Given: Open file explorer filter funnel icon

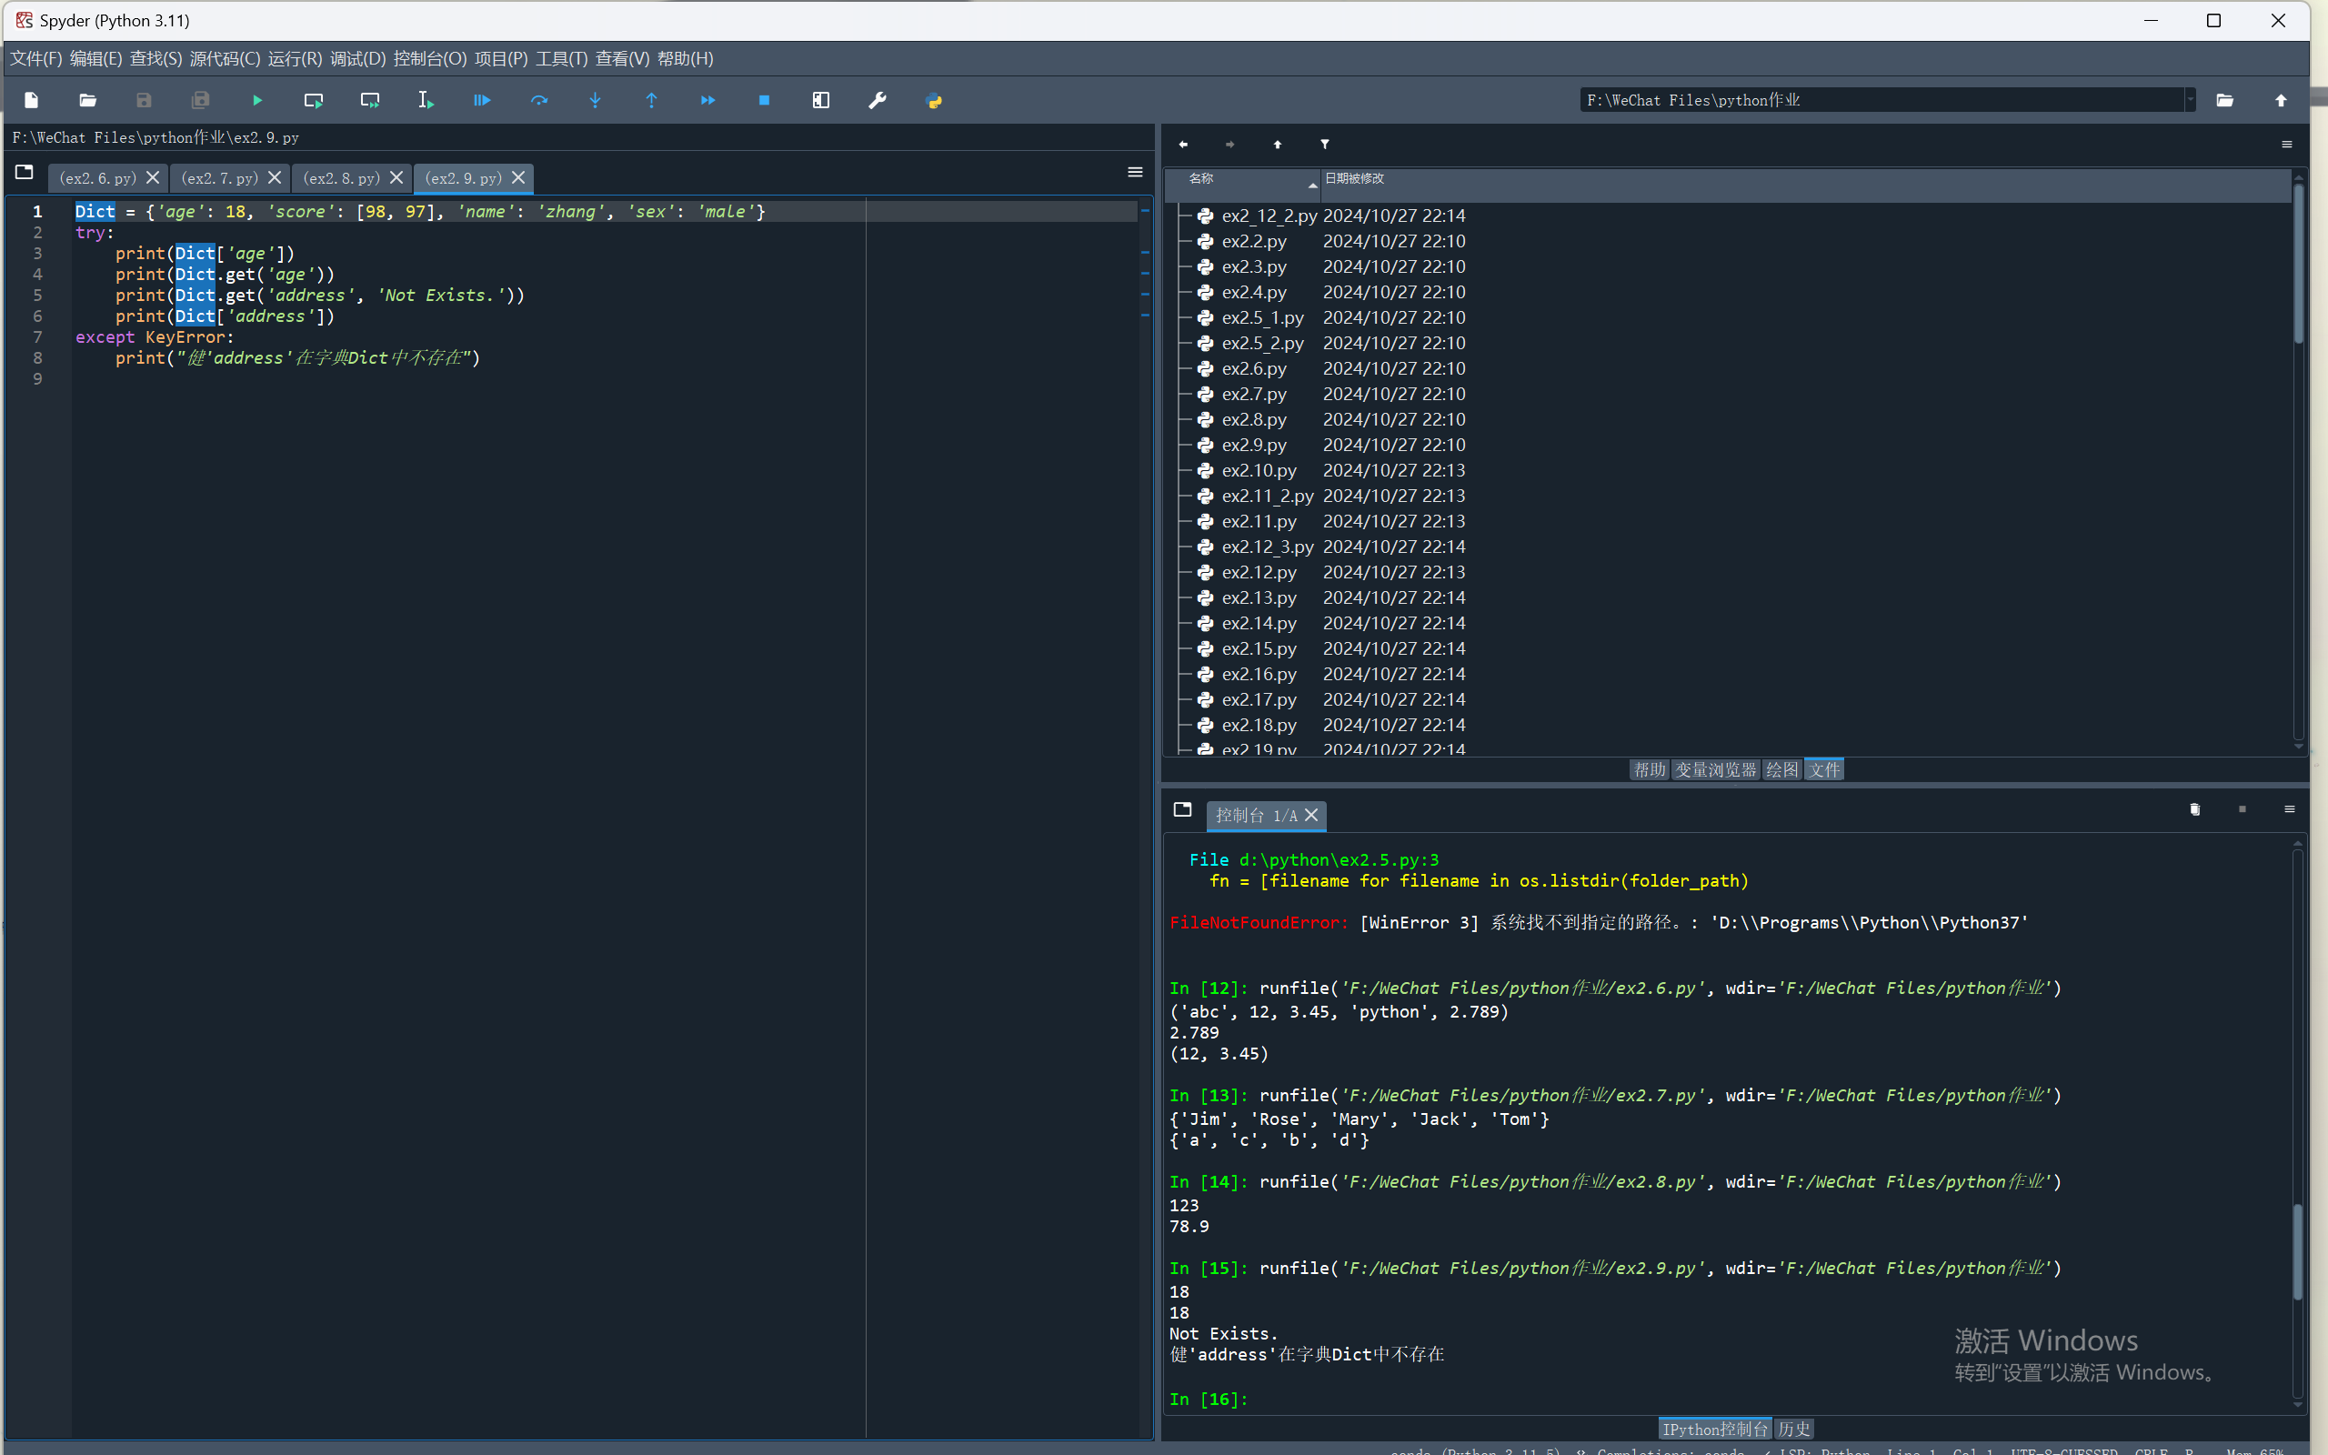Looking at the screenshot, I should [1325, 145].
